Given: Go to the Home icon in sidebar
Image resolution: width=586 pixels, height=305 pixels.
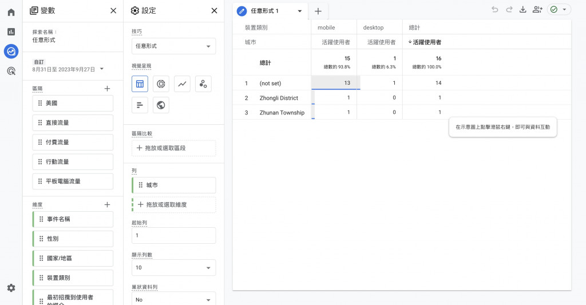Looking at the screenshot, I should (x=11, y=13).
